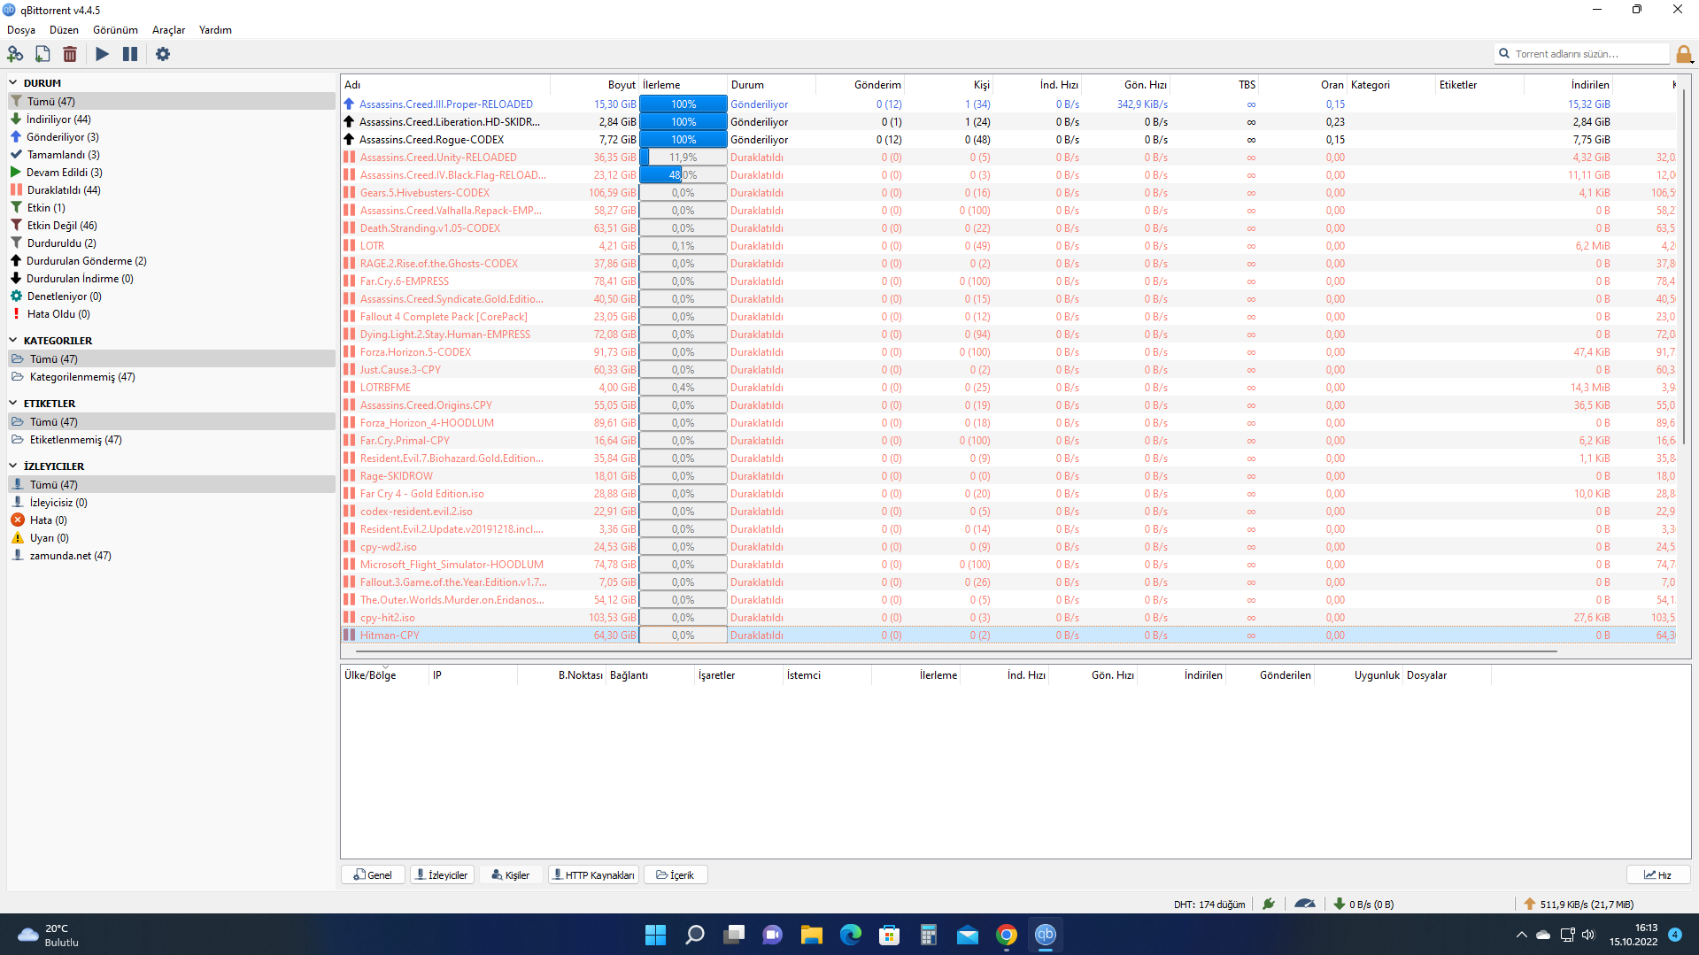The image size is (1699, 955).
Task: Toggle alternative speed limits icon in status bar
Action: pos(1305,904)
